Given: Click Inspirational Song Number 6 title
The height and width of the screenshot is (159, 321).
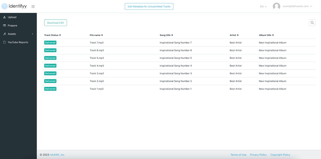Looking at the screenshot, I should [x=176, y=50].
